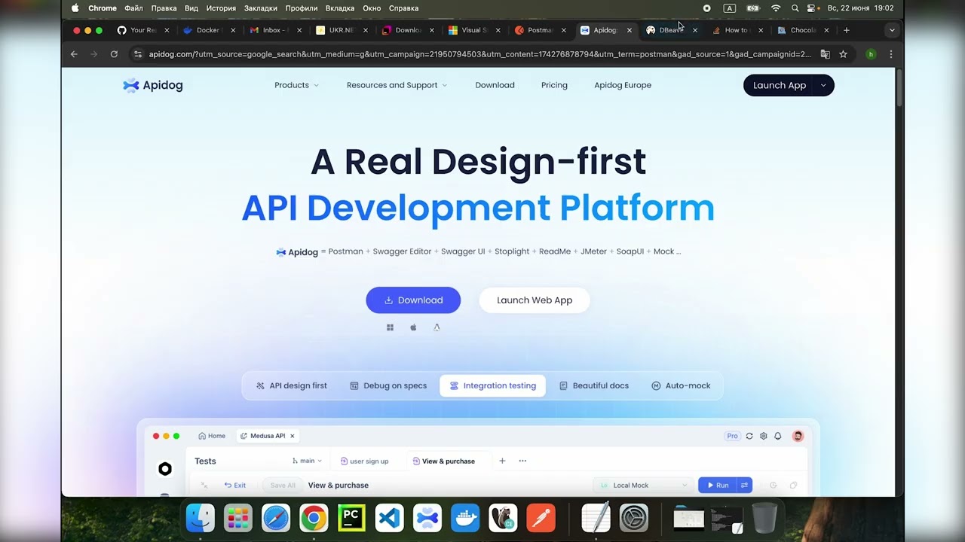
Task: Open the Products dropdown menu
Action: coord(296,85)
